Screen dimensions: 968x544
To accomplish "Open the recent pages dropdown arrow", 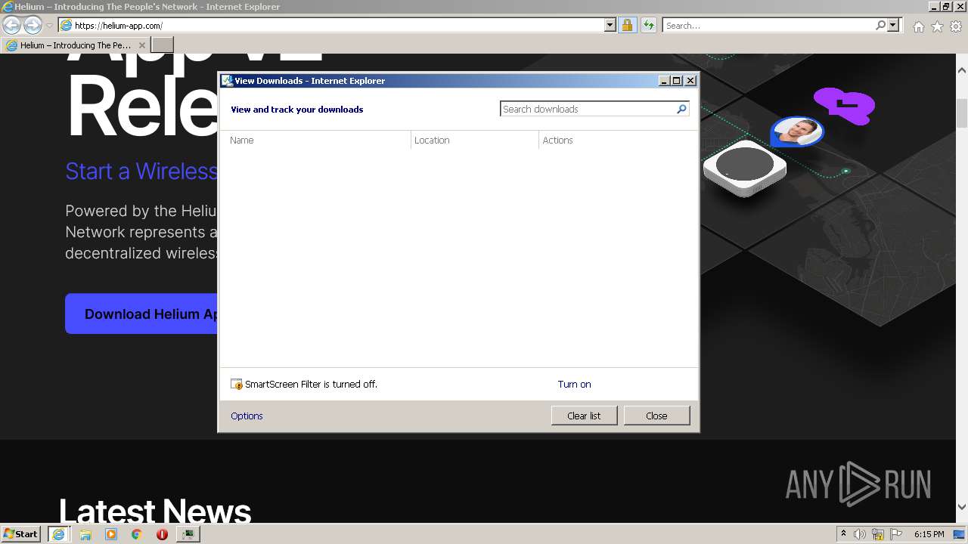I will click(x=49, y=26).
